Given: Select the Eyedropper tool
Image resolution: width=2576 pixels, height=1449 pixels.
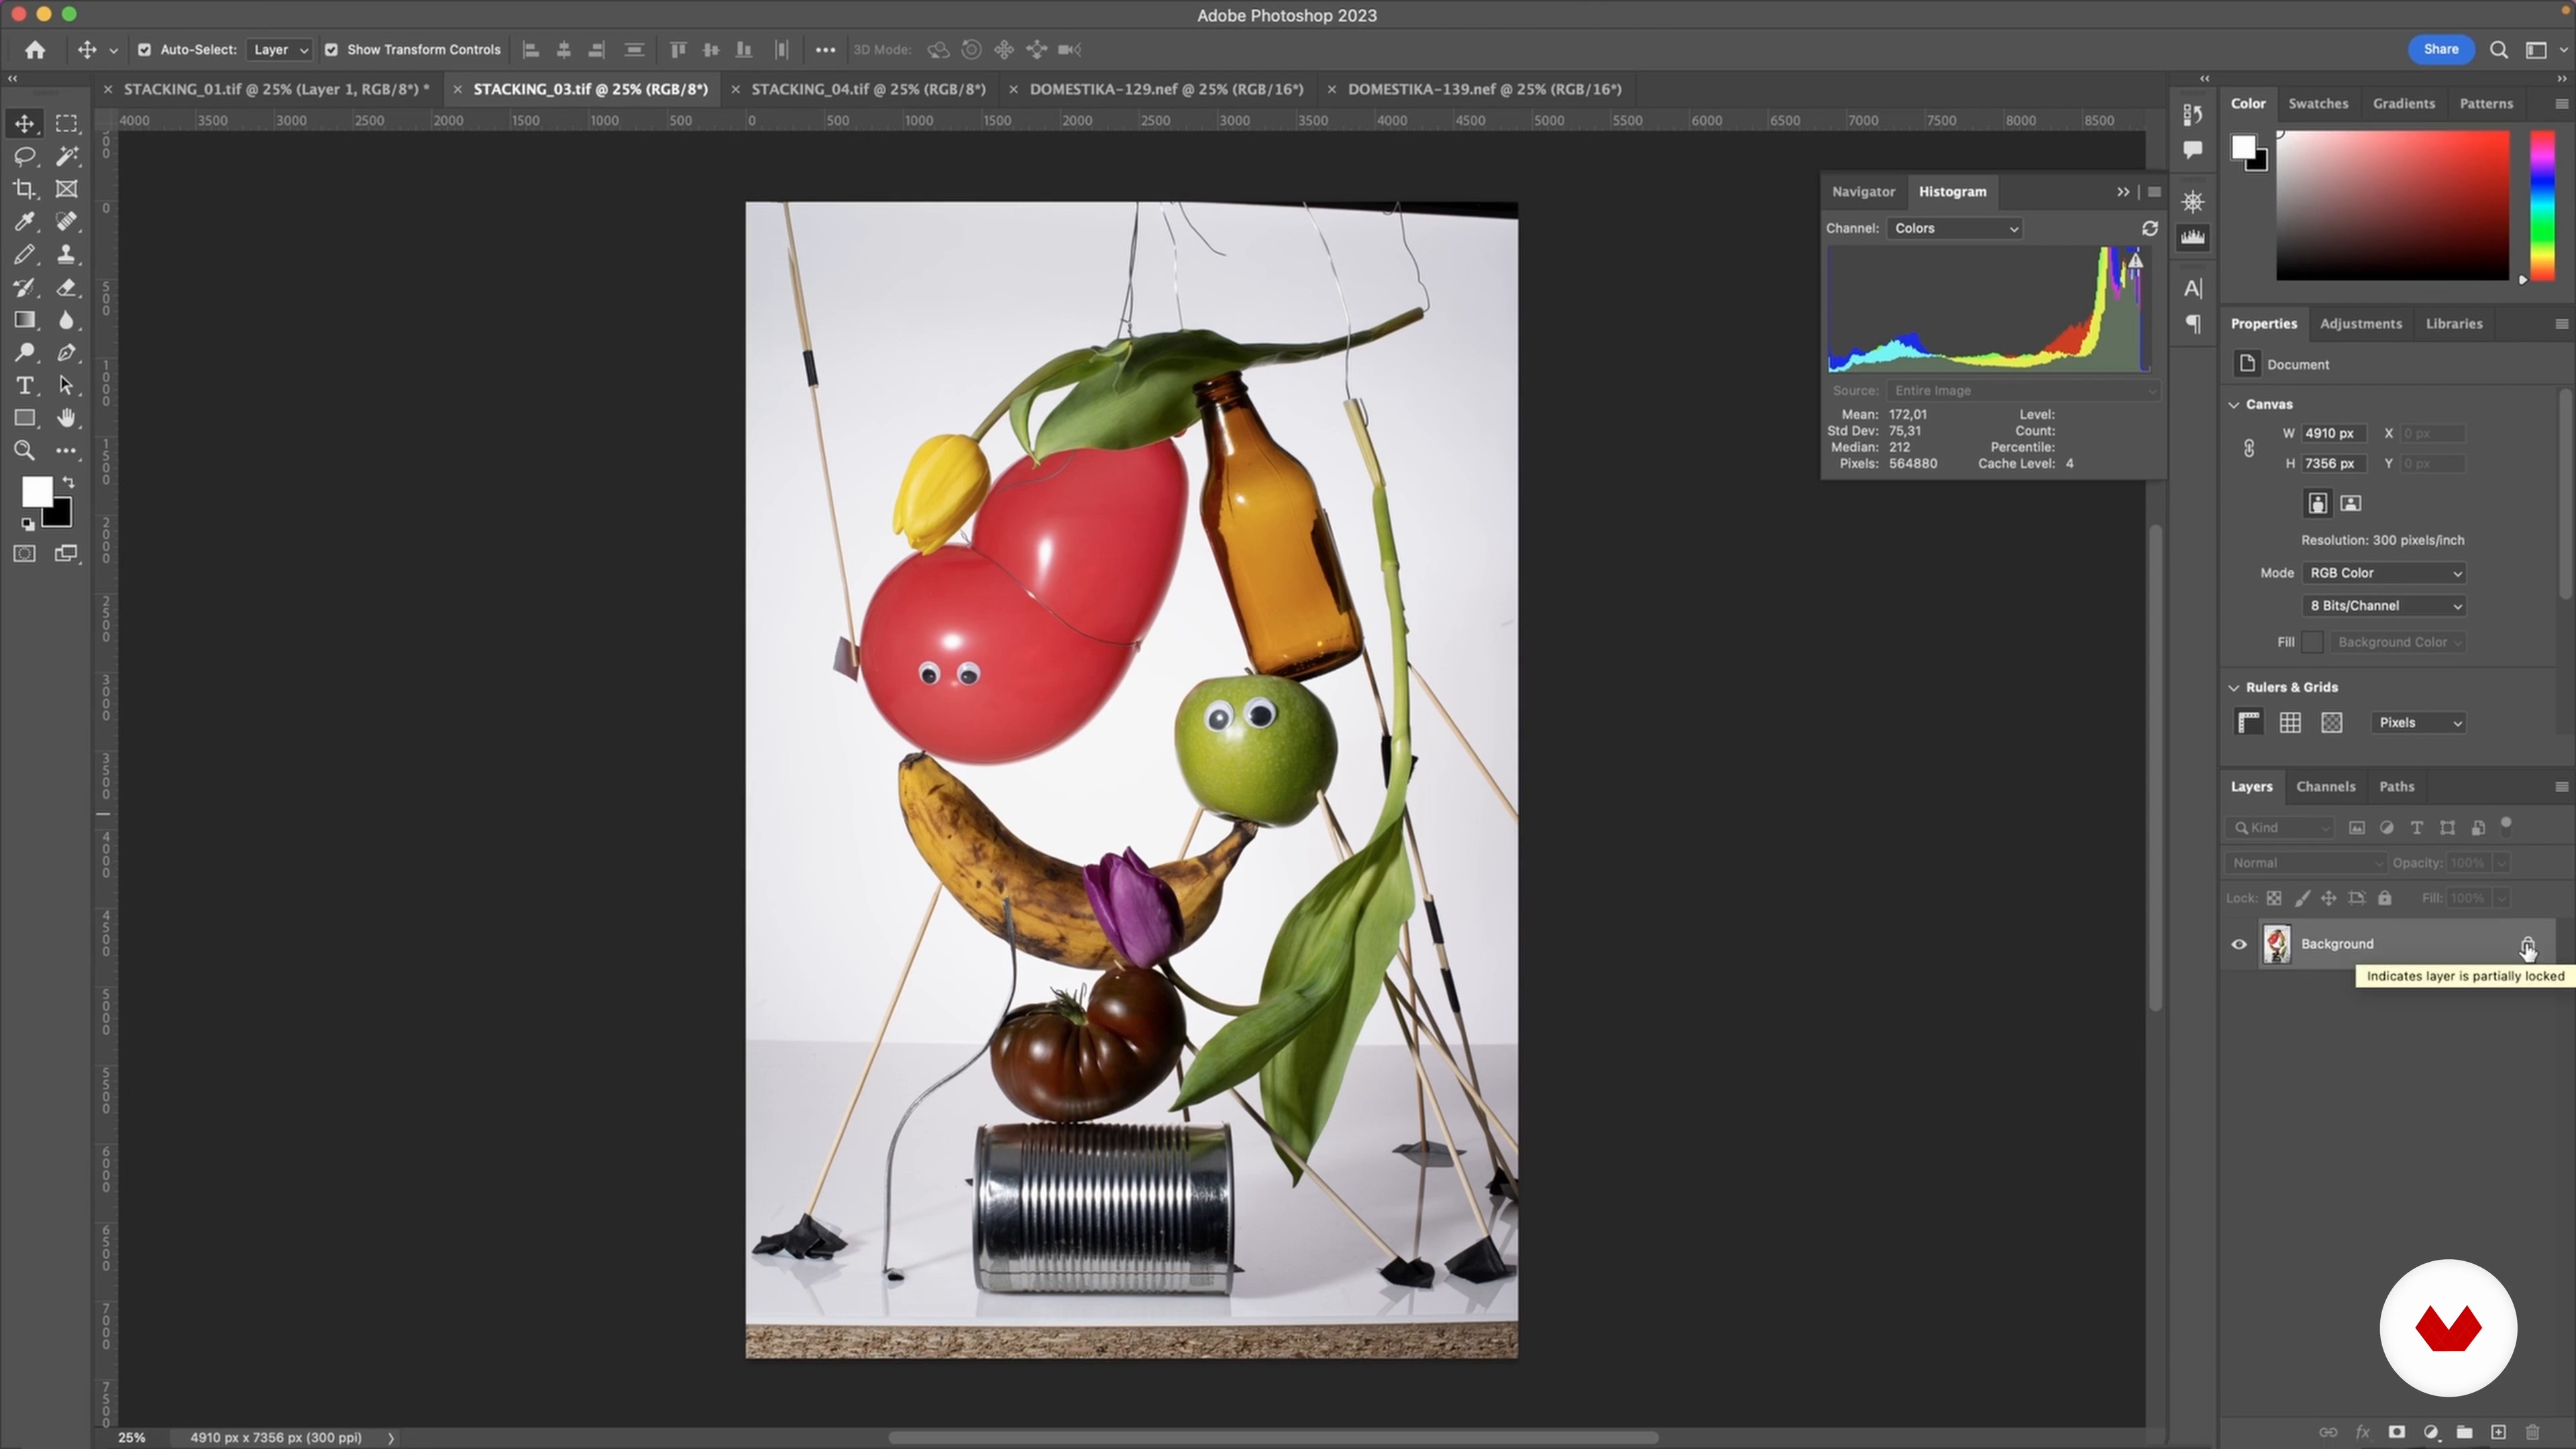Looking at the screenshot, I should pyautogui.click(x=24, y=222).
